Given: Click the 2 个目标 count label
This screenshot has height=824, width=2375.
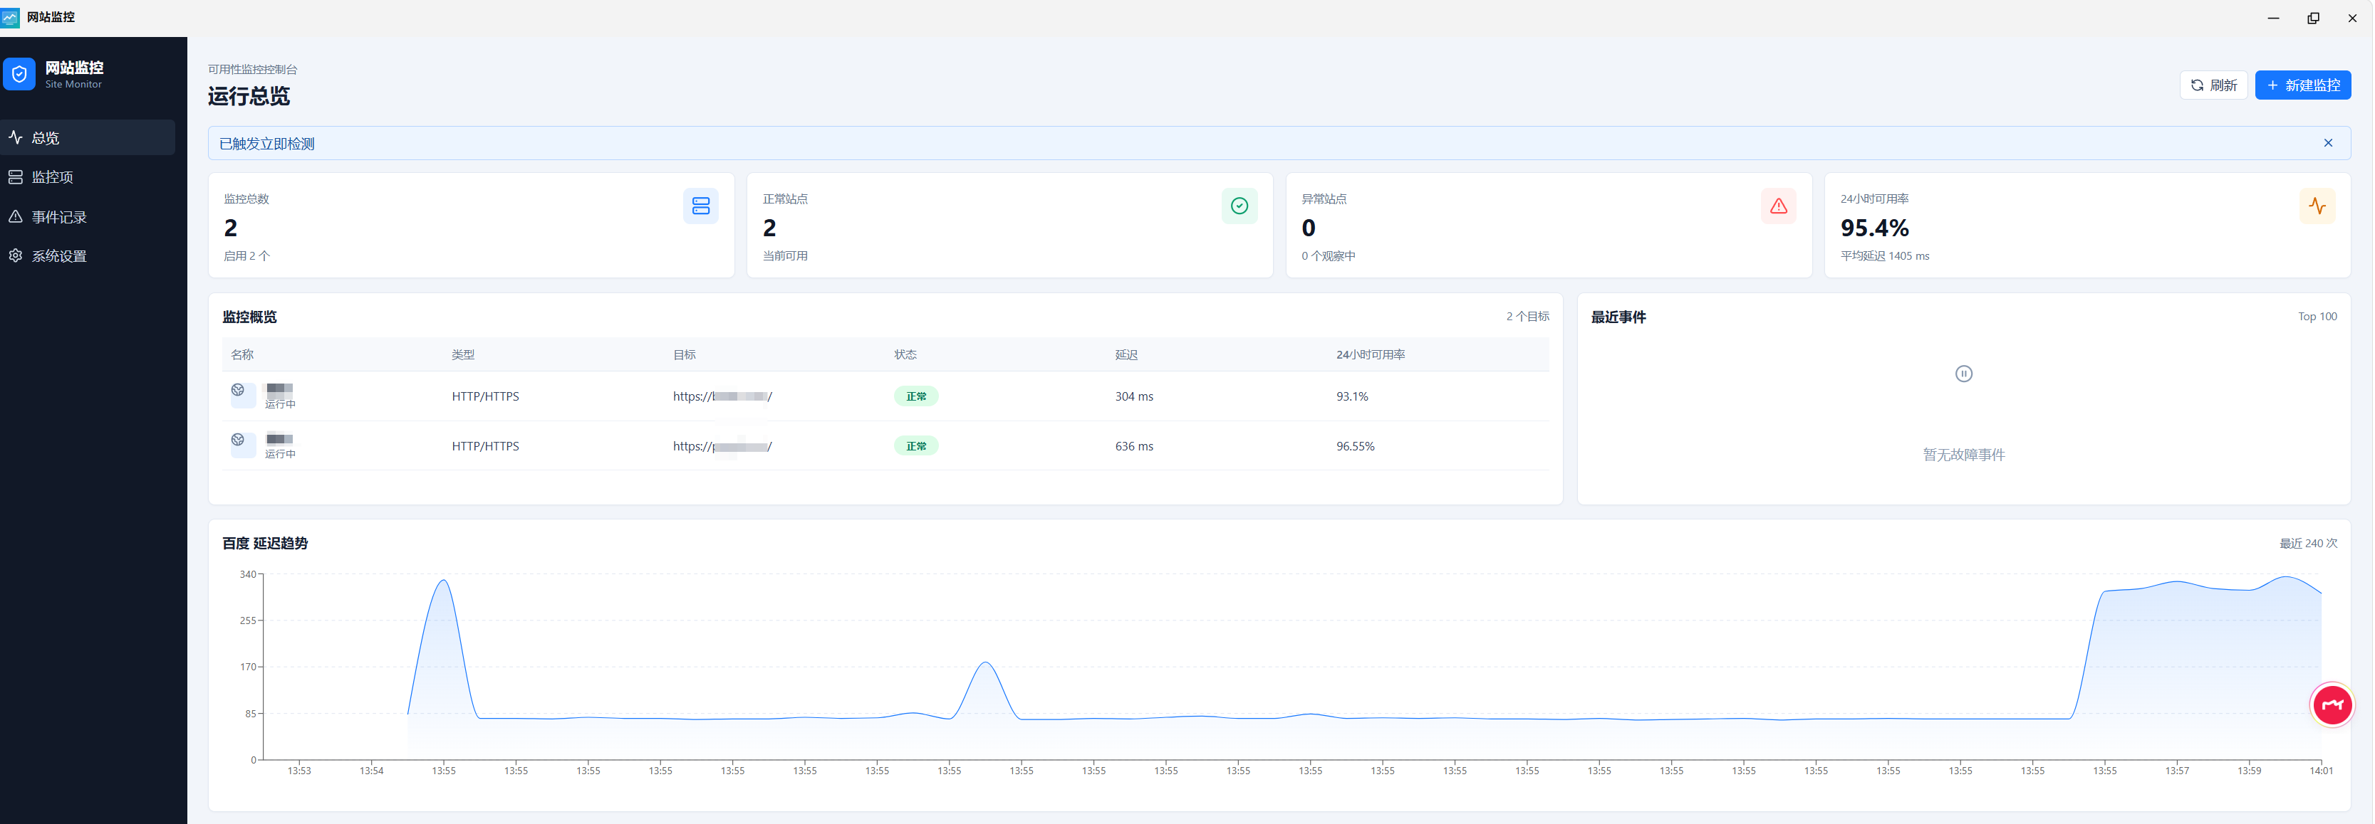Looking at the screenshot, I should tap(1528, 317).
